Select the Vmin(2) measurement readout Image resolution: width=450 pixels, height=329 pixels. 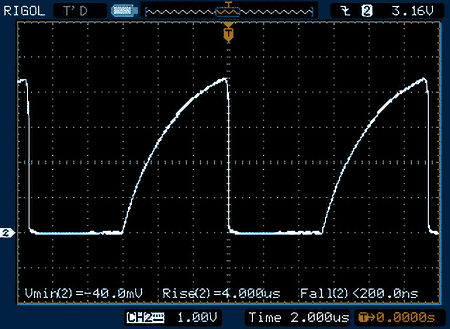tap(84, 293)
